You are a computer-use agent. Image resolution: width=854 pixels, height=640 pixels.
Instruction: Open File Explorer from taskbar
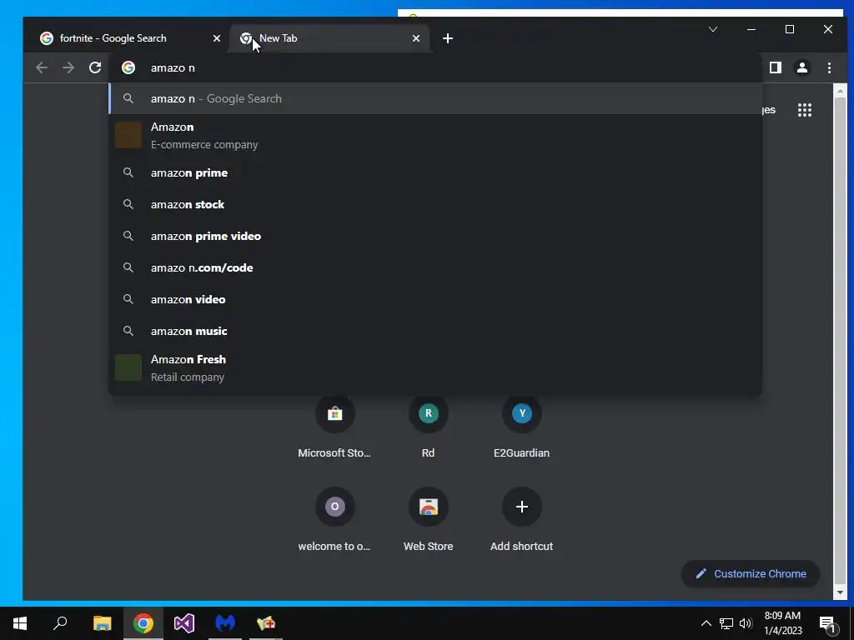click(x=102, y=623)
